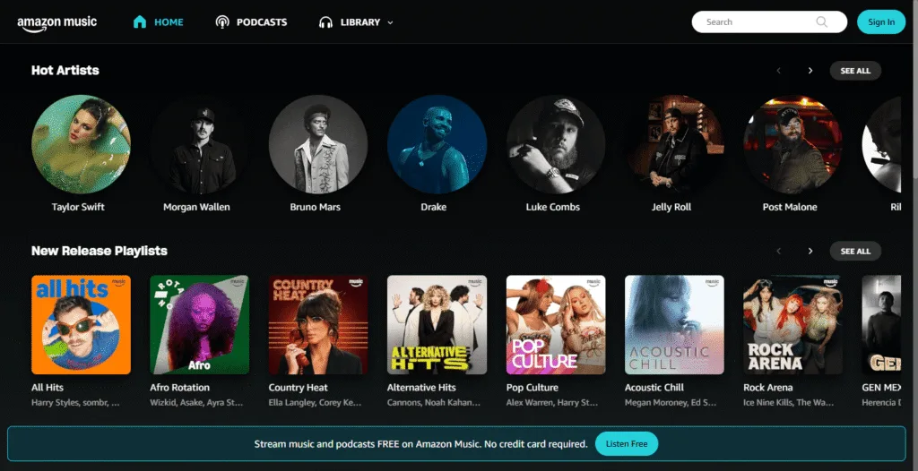Open the Country Heat playlist cover
This screenshot has height=471, width=918.
pos(318,325)
